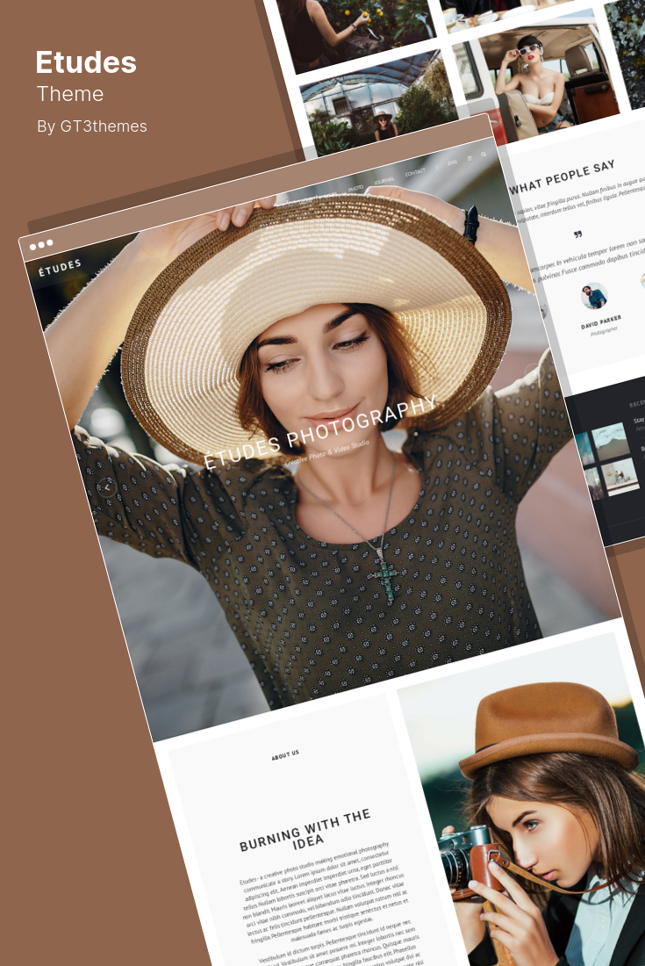645x966 pixels.
Task: Open the CONTACT menu item
Action: point(415,172)
